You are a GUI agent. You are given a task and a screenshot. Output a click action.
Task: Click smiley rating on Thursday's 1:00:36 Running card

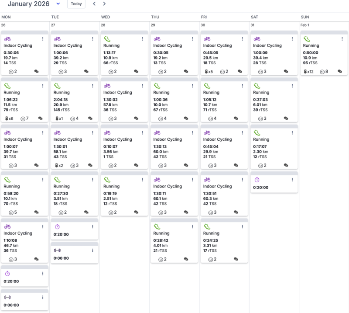tap(160, 118)
